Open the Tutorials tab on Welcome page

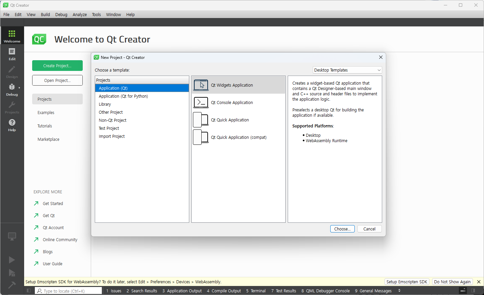click(x=57, y=126)
